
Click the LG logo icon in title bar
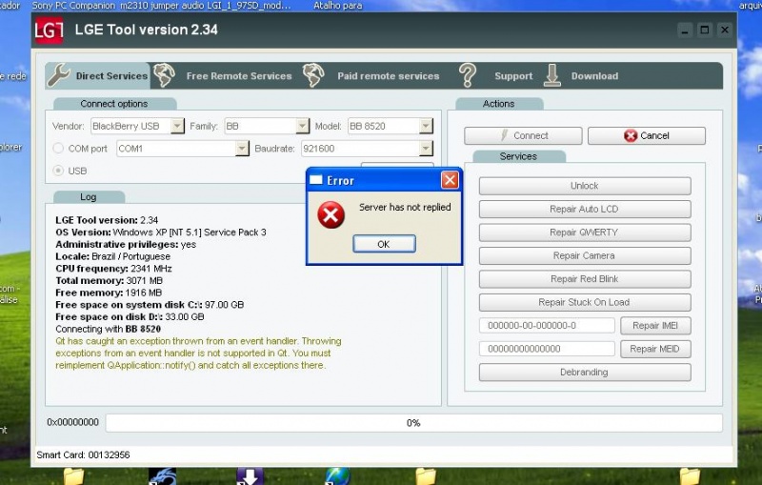[49, 30]
